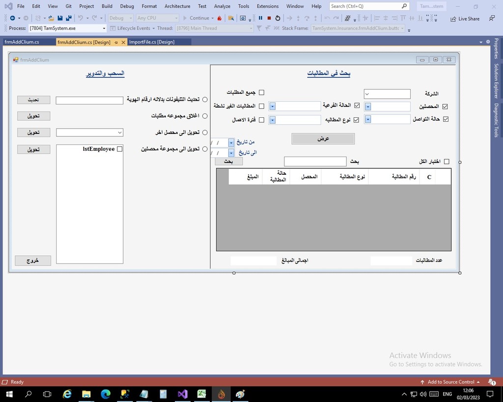Image resolution: width=503 pixels, height=402 pixels.
Task: Uncheck the المحصلين checkbox
Action: pos(445,107)
